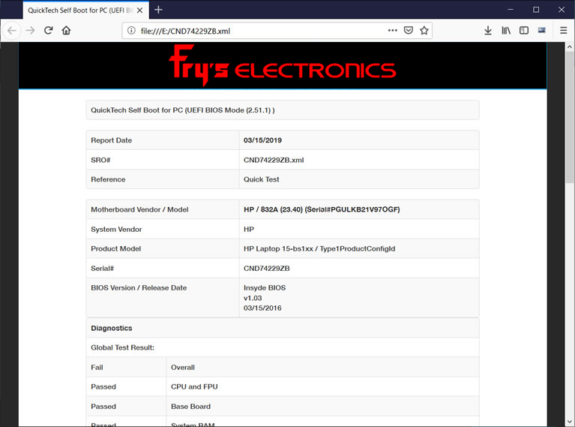This screenshot has height=427, width=575.
Task: Open the Firefox hamburger menu
Action: click(563, 31)
